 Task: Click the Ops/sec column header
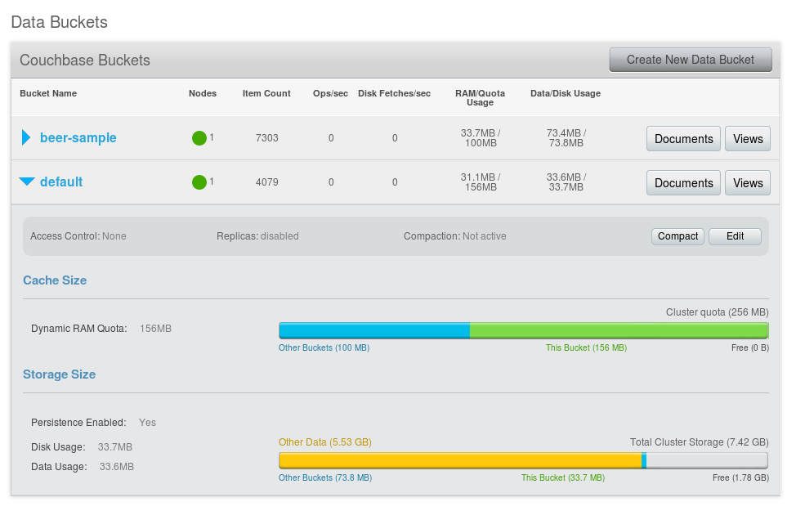tap(330, 93)
